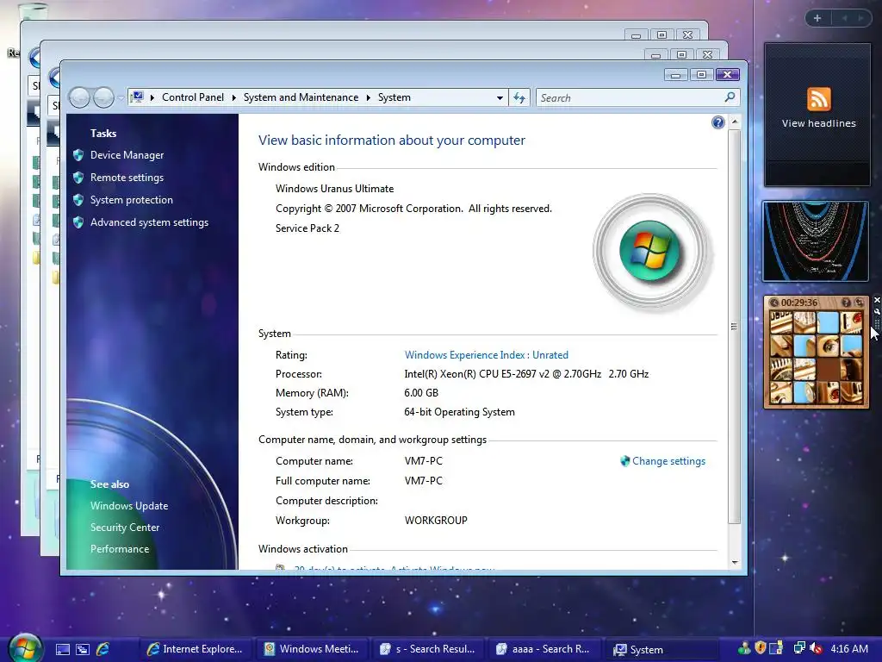This screenshot has height=662, width=882.
Task: Click the Advanced system settings shield icon
Action: pos(78,222)
